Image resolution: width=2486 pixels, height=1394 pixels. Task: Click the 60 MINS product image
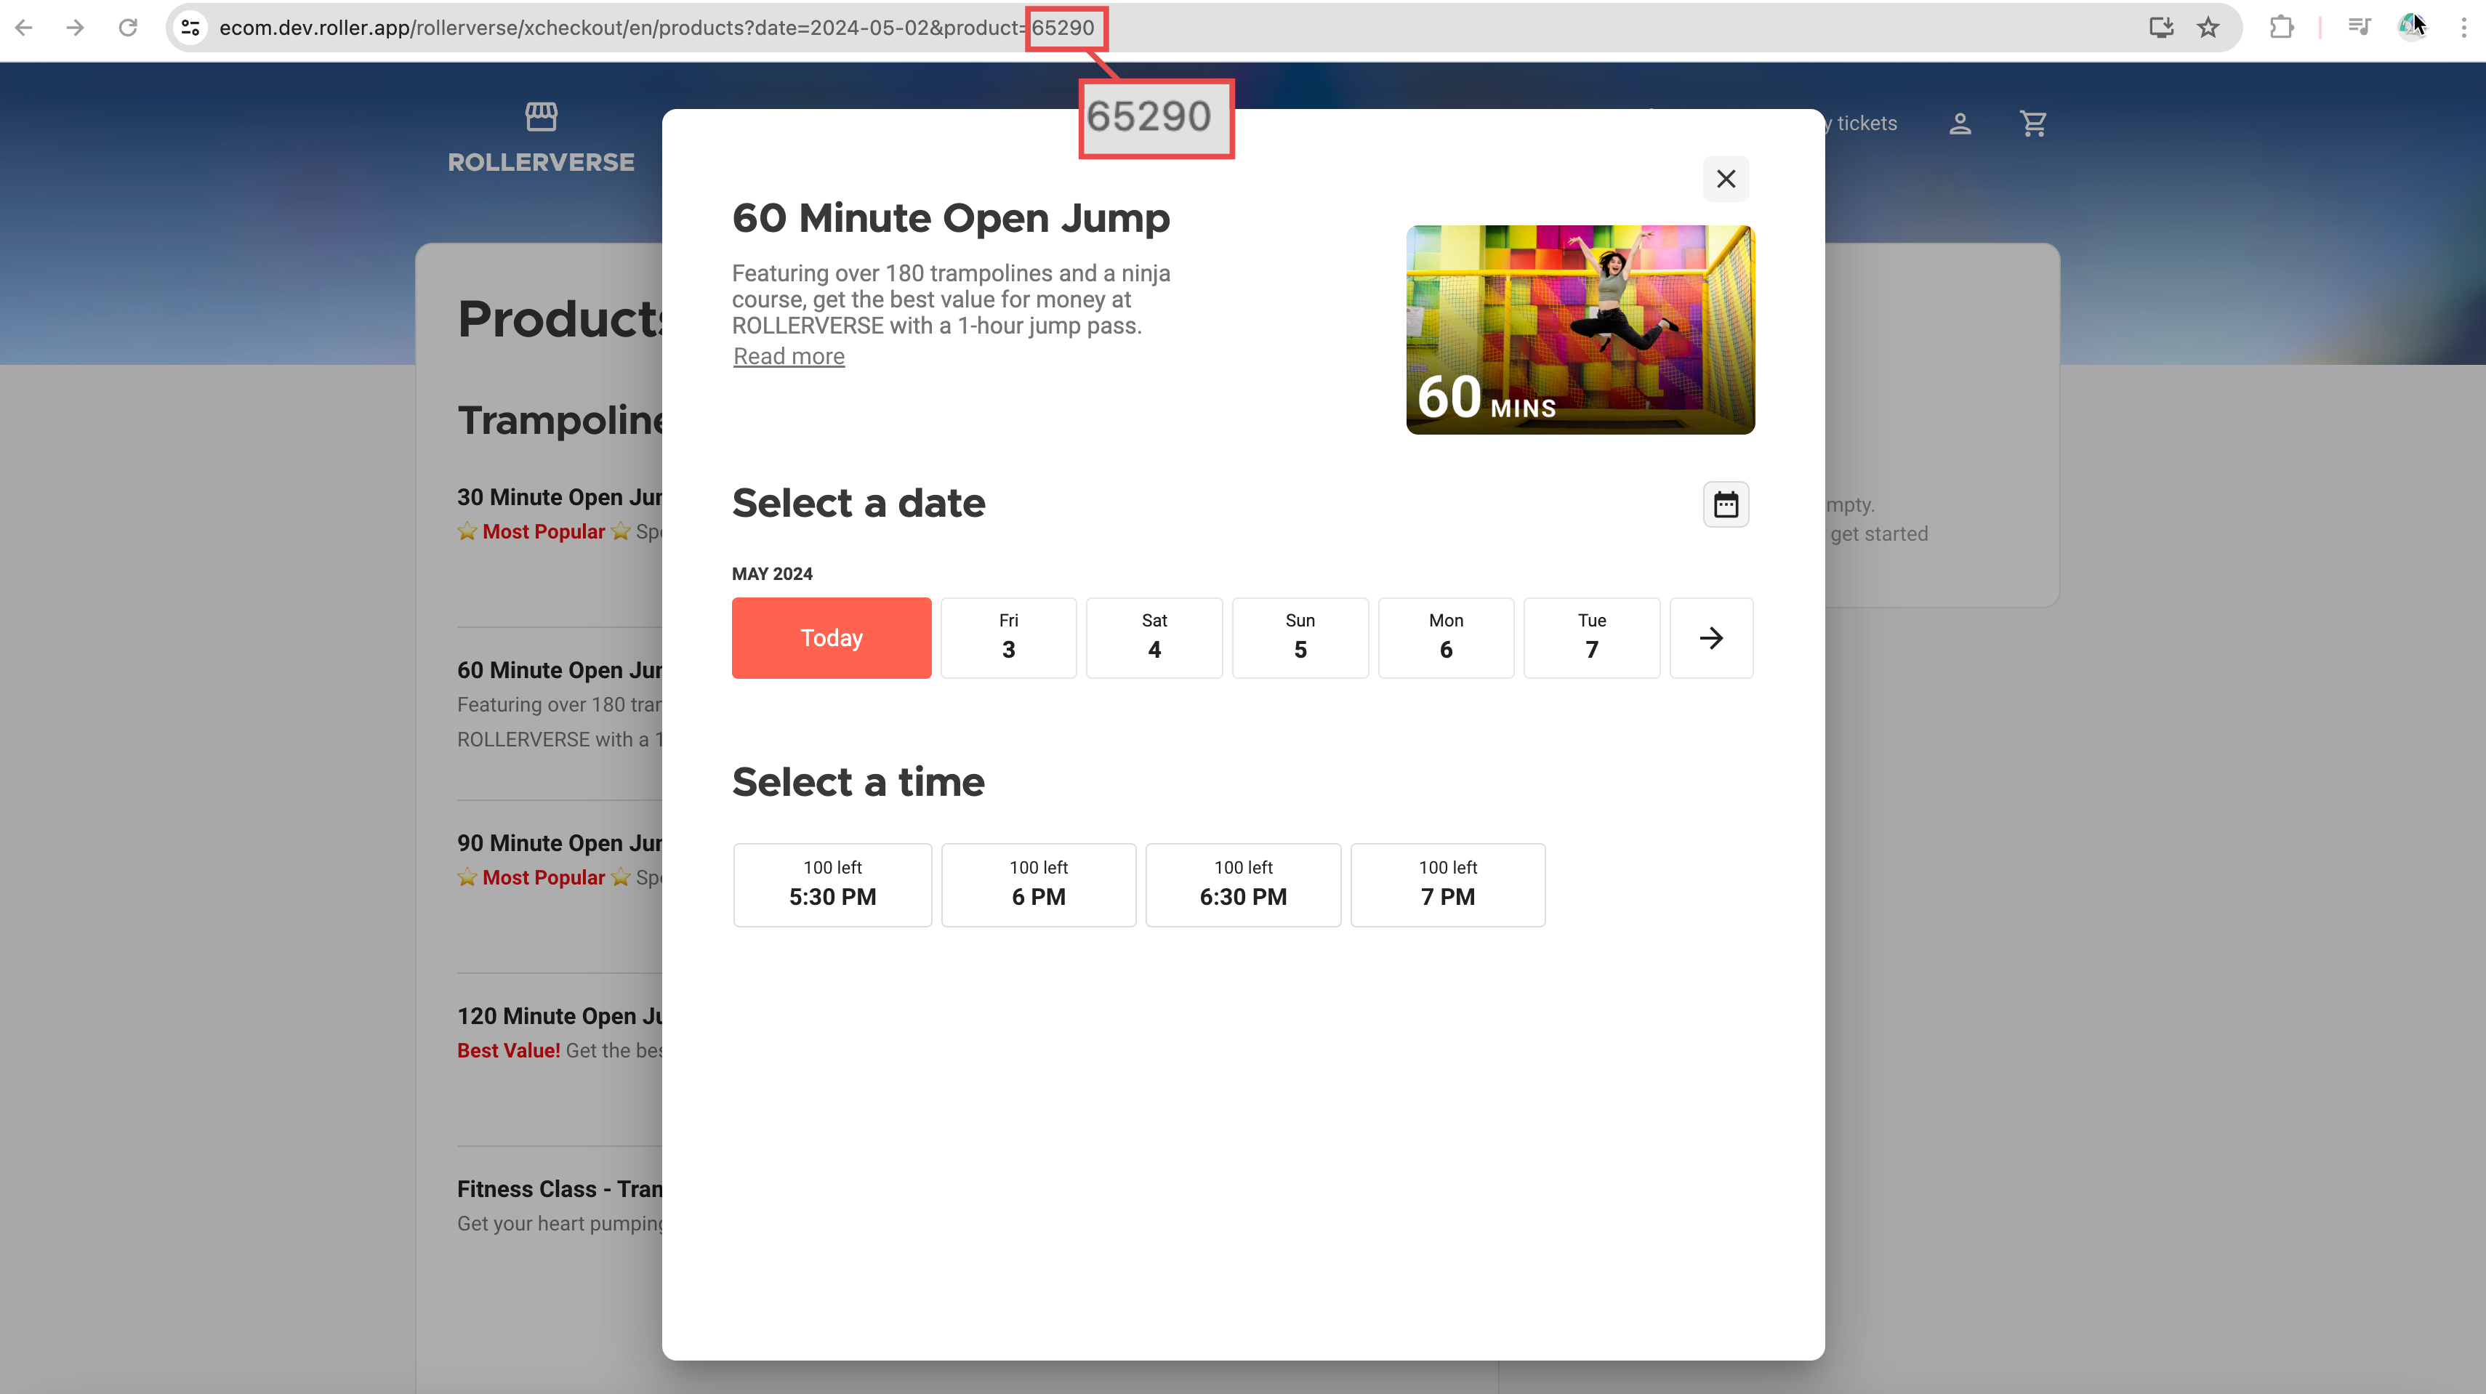tap(1580, 330)
